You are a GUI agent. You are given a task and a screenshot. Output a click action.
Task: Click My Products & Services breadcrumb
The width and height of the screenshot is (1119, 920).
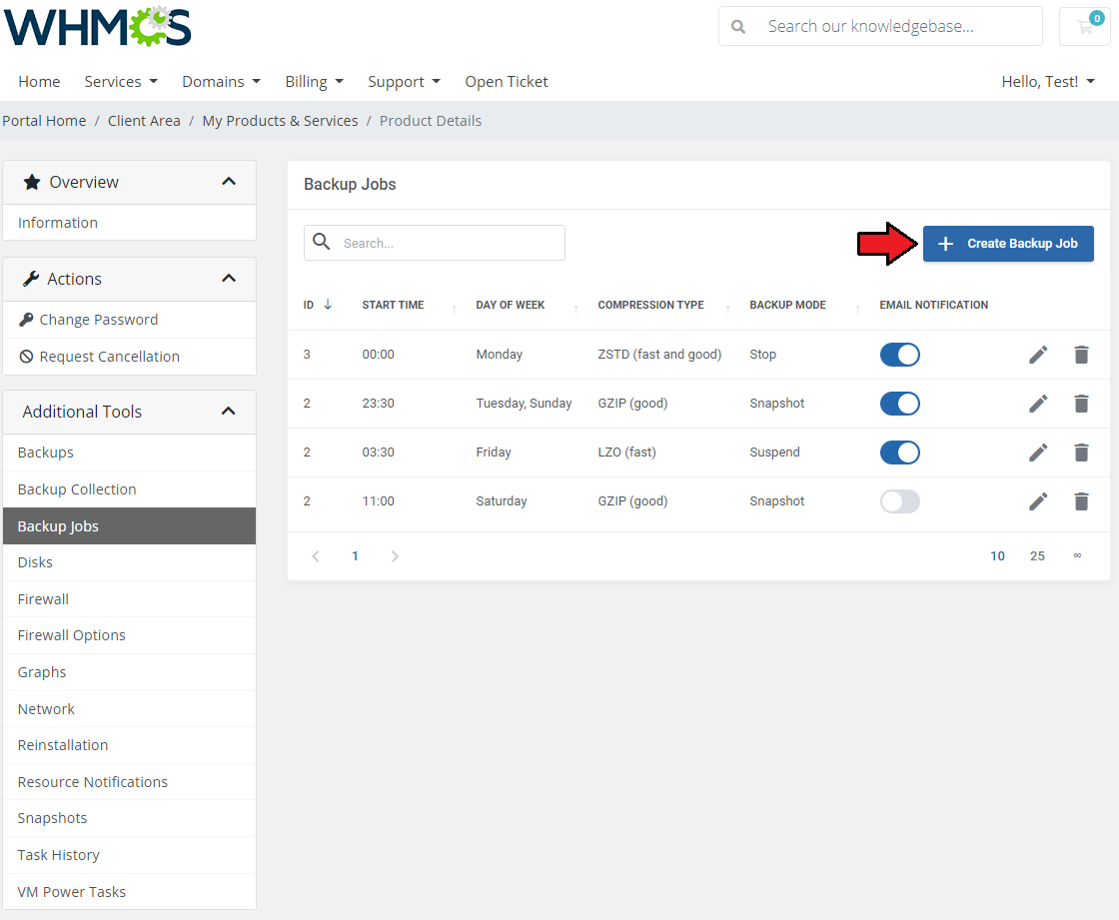(x=280, y=121)
